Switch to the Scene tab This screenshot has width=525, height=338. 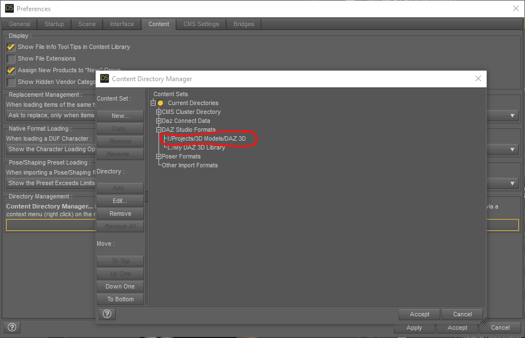click(x=87, y=24)
